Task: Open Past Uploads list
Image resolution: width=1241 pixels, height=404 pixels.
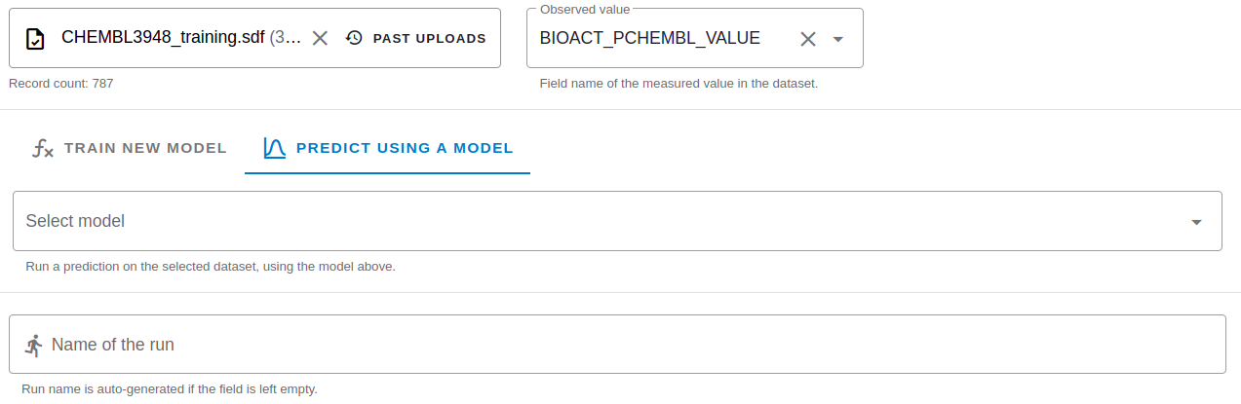Action: (x=428, y=39)
